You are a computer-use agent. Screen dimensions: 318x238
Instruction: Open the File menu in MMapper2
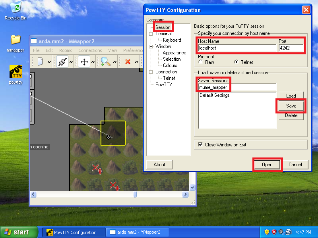pyautogui.click(x=36, y=50)
